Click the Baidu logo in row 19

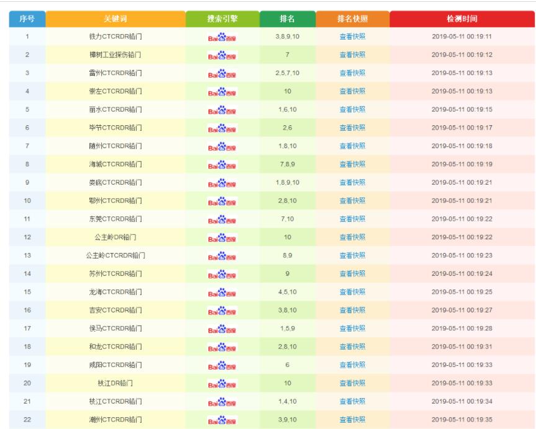tap(222, 366)
